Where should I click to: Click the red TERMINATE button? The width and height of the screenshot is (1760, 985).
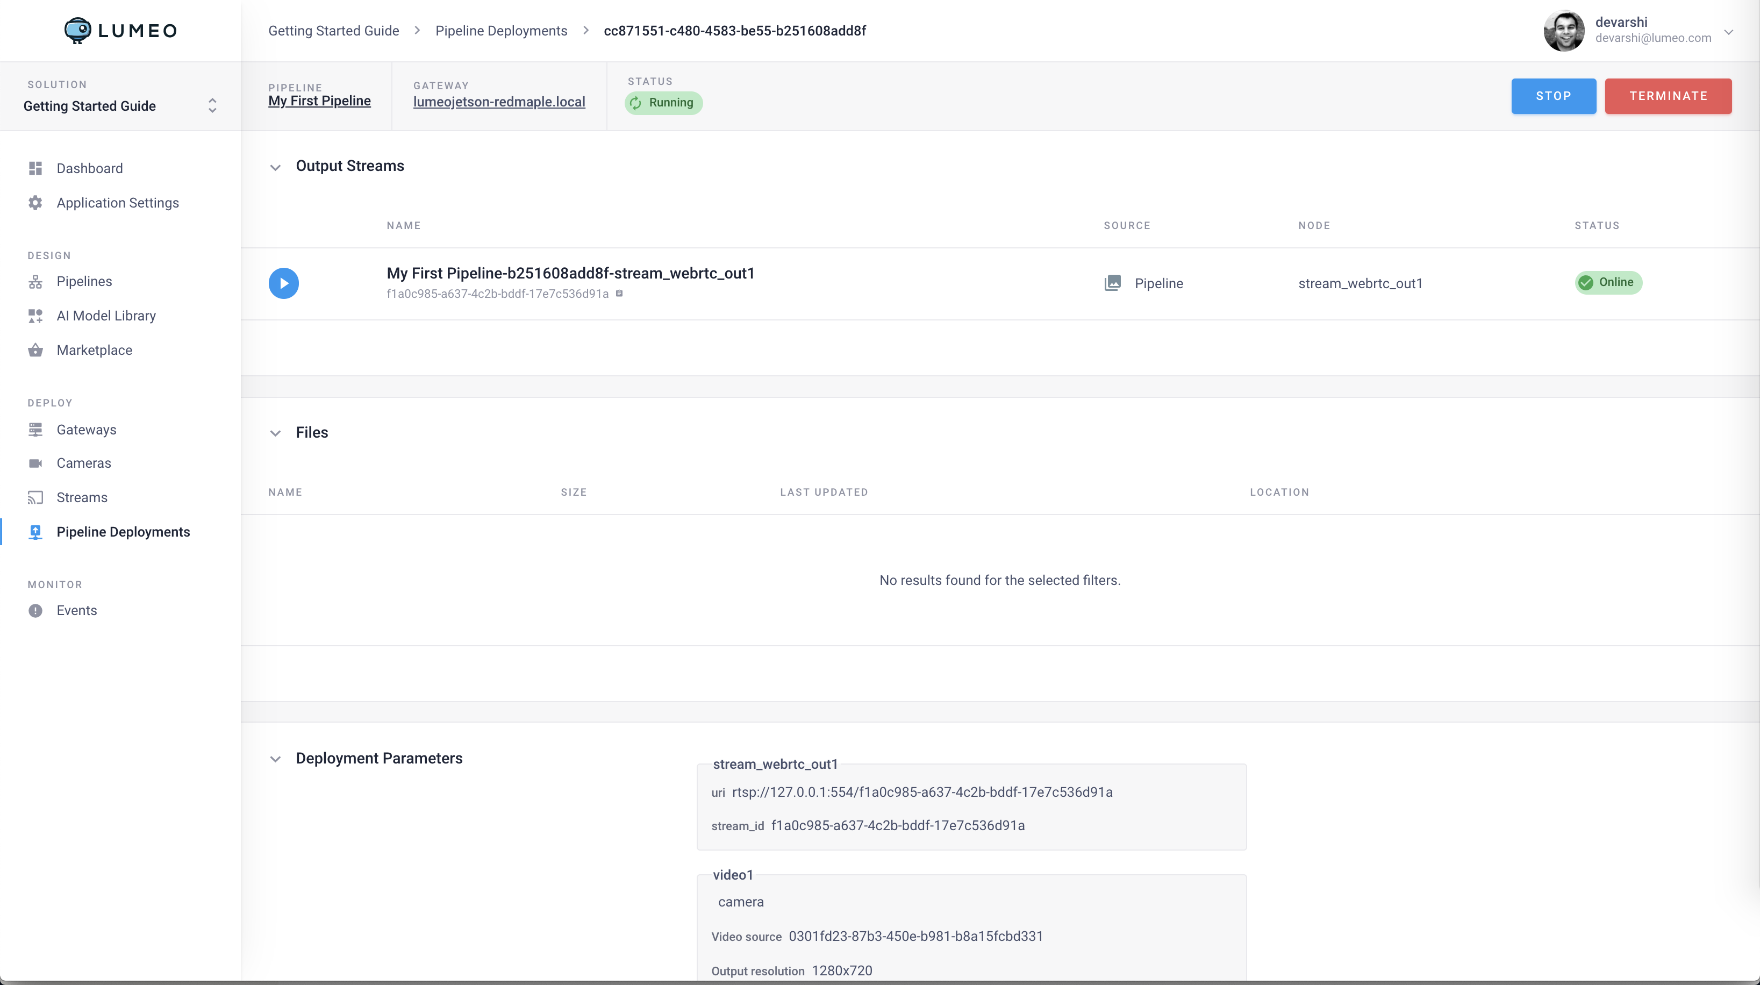point(1668,96)
